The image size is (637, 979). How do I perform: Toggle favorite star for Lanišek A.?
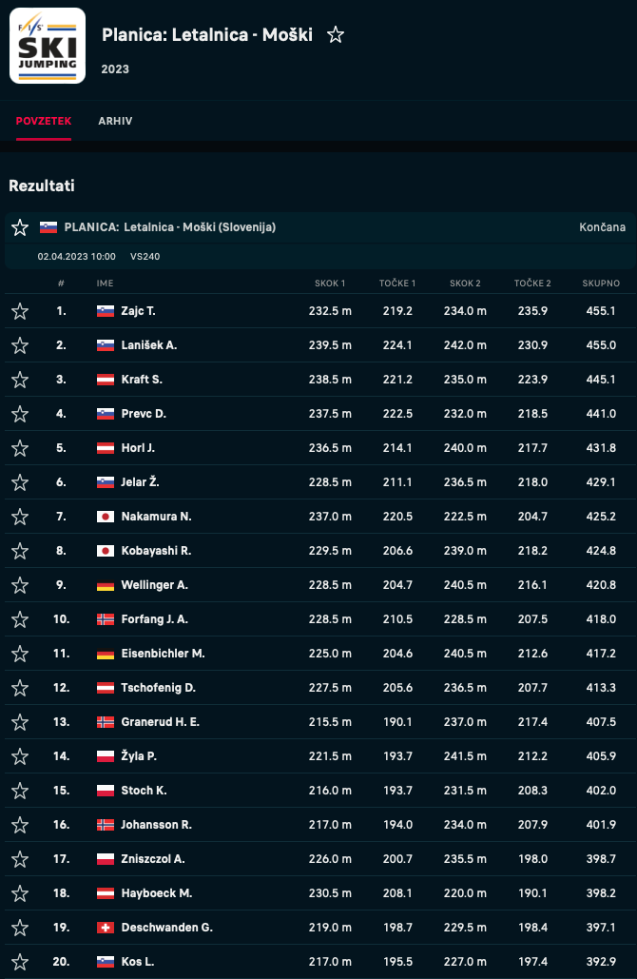tap(20, 345)
